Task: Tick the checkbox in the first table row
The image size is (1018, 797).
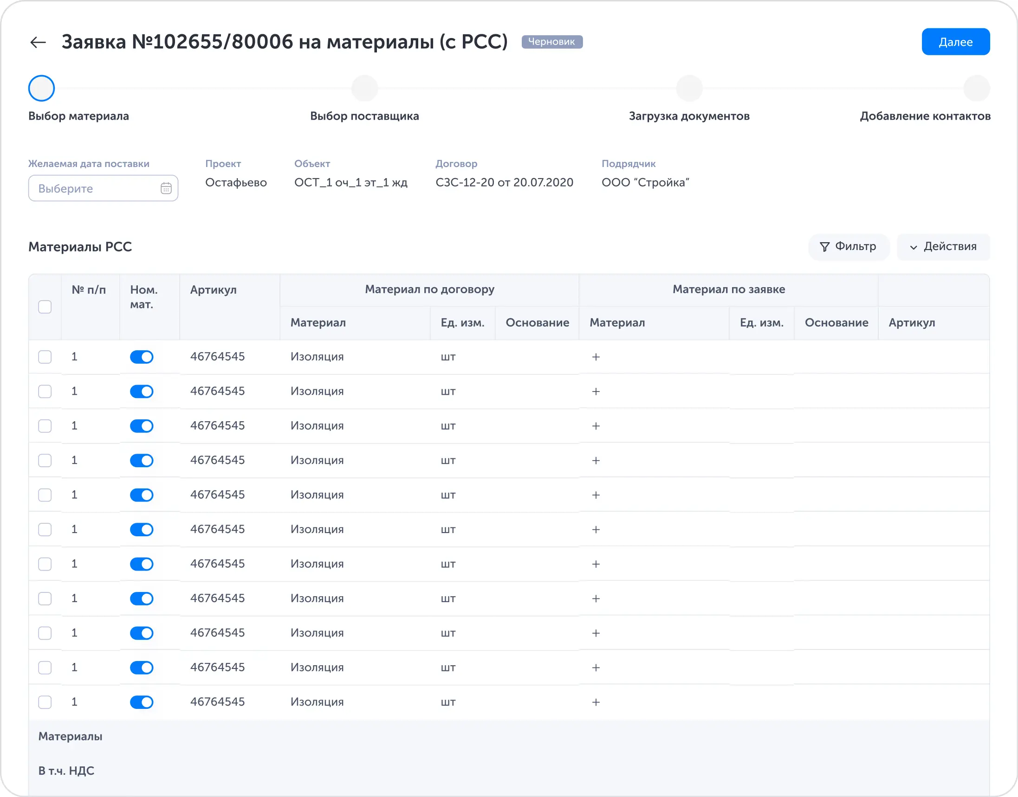Action: pos(45,357)
